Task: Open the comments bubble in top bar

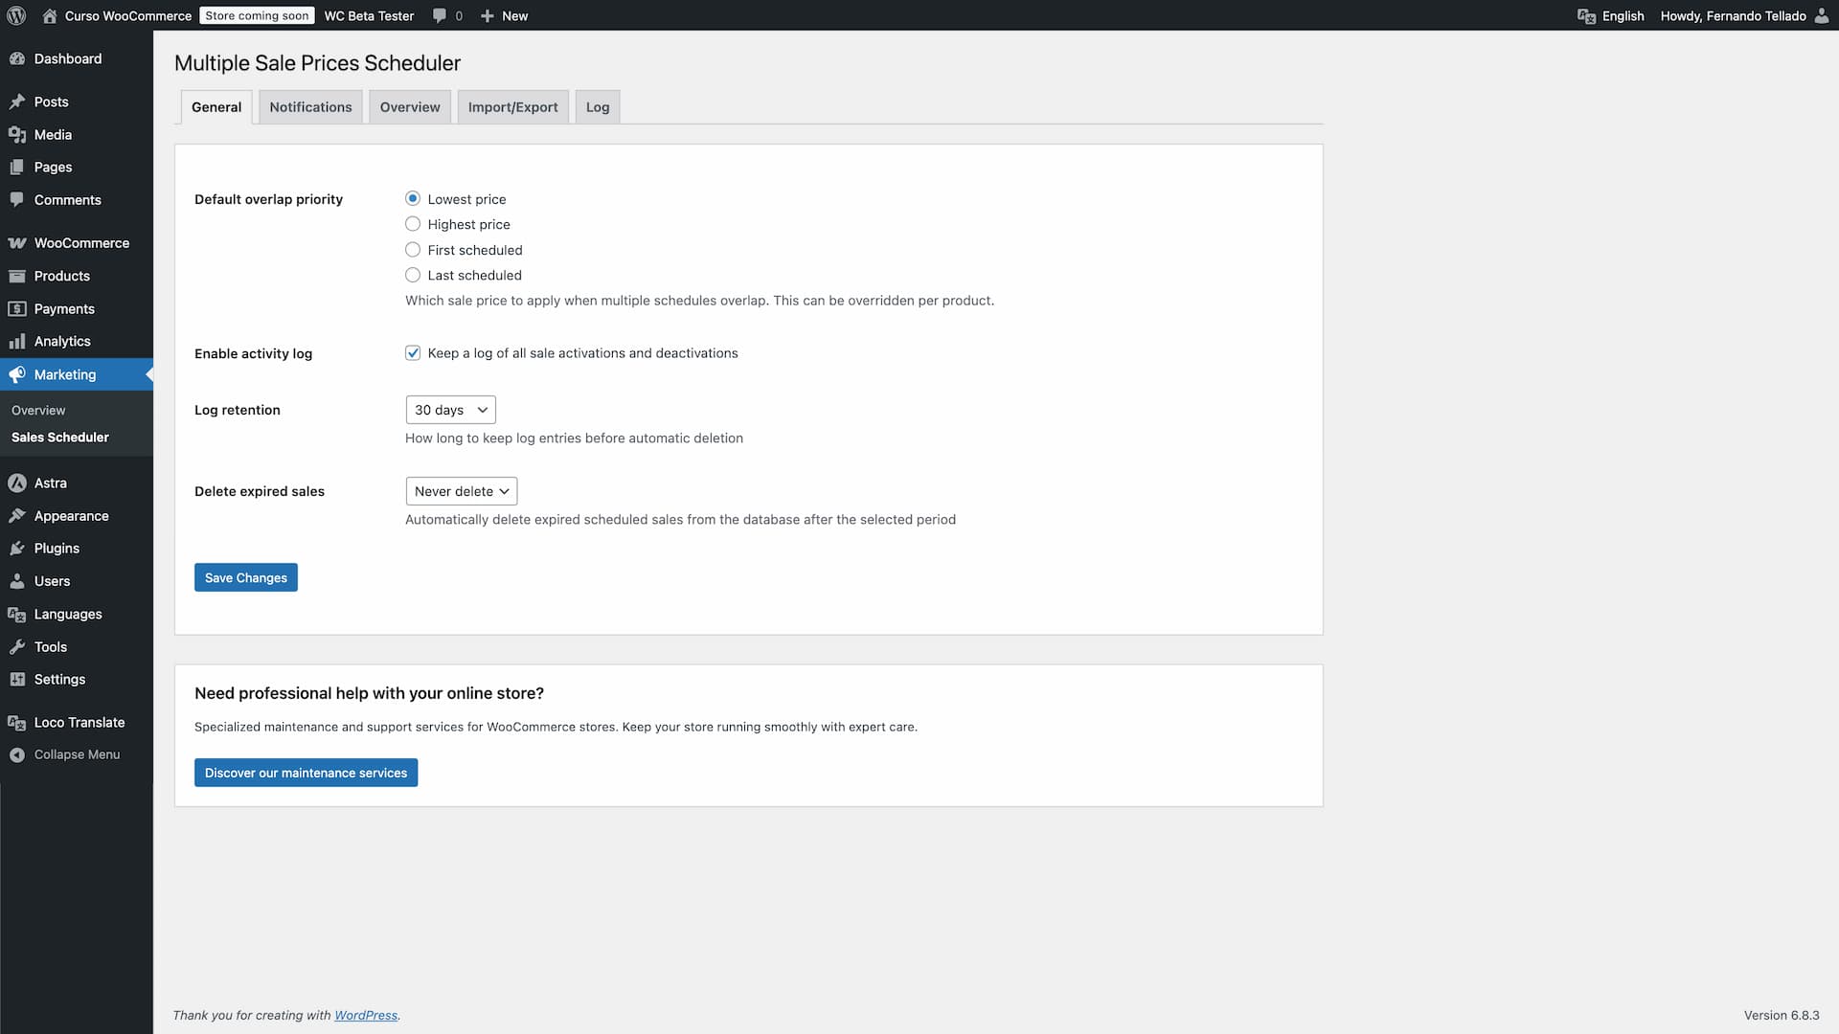Action: [x=439, y=15]
